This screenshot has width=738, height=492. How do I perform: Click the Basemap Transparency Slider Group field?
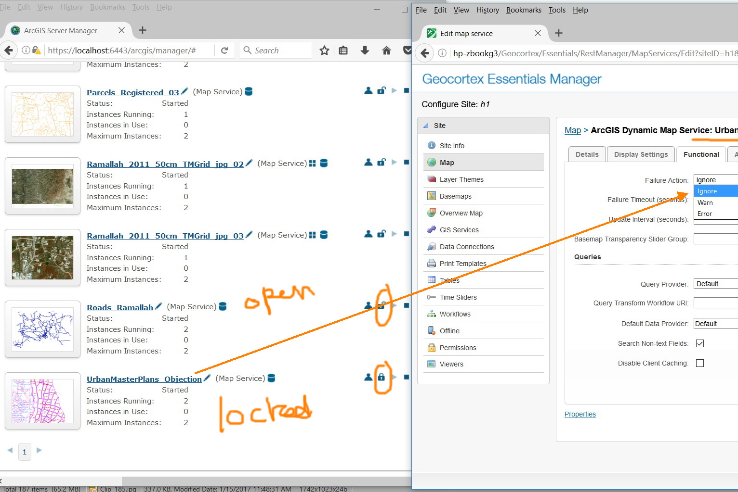pos(716,239)
